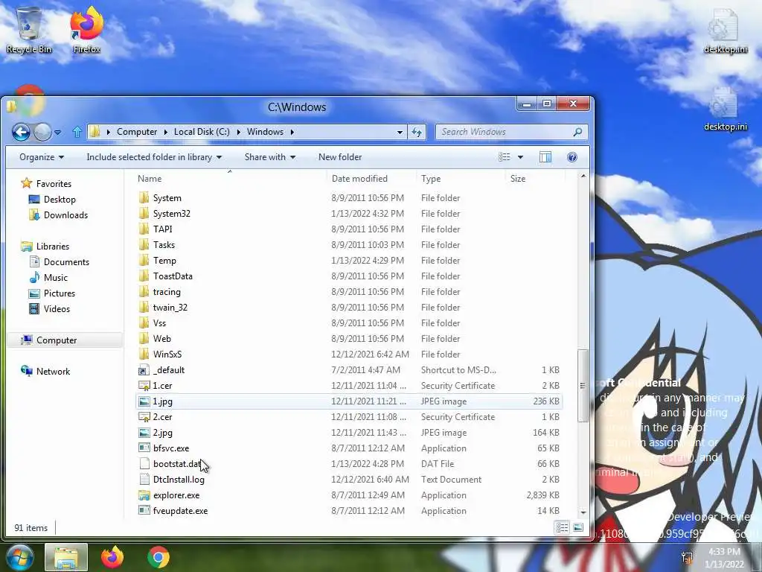
Task: Select the 1.cer certificate icon
Action: pyautogui.click(x=144, y=386)
